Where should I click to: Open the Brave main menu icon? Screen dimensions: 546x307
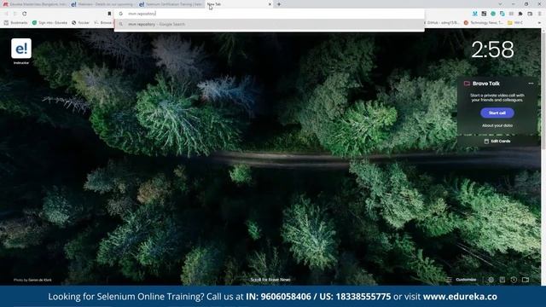pyautogui.click(x=539, y=14)
